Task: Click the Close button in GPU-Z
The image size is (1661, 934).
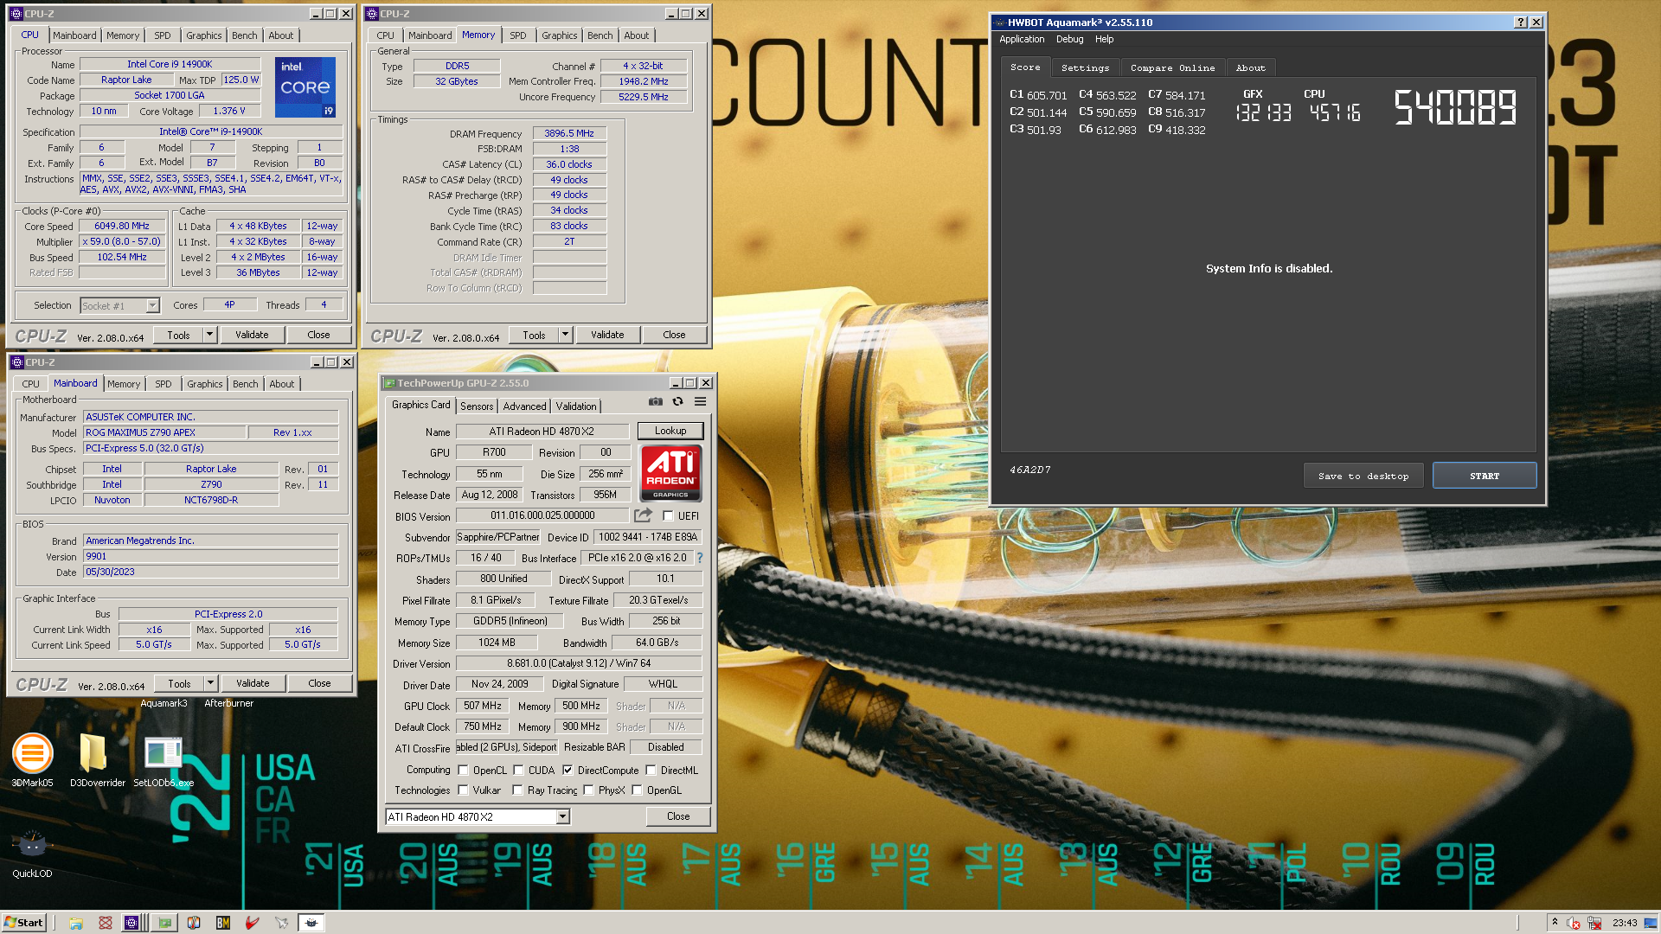Action: click(678, 816)
